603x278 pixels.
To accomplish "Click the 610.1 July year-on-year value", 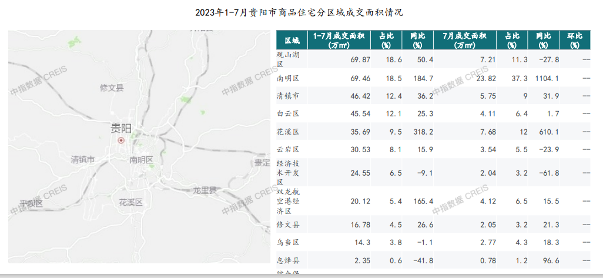I will coord(549,132).
